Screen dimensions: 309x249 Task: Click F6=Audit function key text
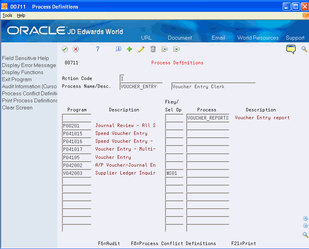tap(109, 244)
